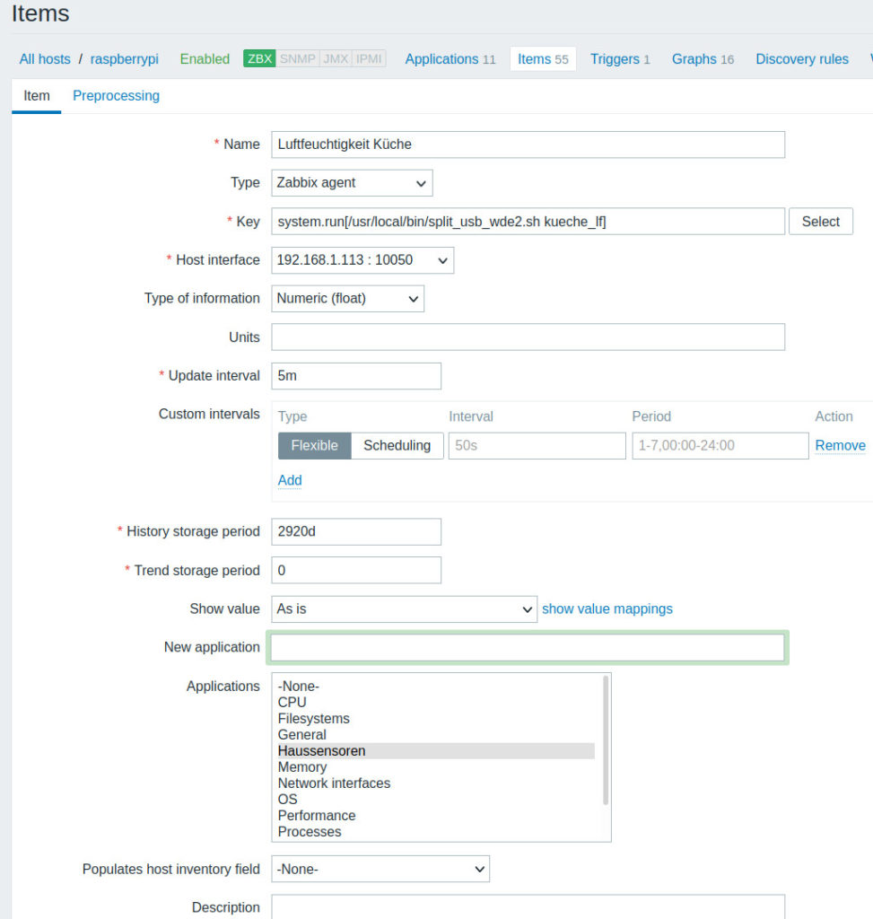Click the Applications list scrollbar
Screen dimensions: 873x919
click(x=606, y=740)
